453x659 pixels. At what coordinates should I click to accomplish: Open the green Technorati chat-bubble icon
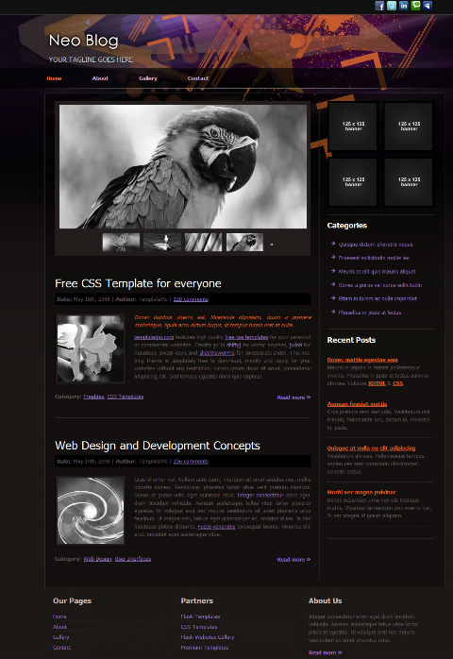(x=415, y=6)
